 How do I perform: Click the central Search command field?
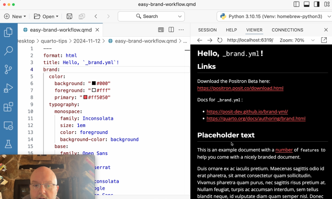(x=151, y=16)
